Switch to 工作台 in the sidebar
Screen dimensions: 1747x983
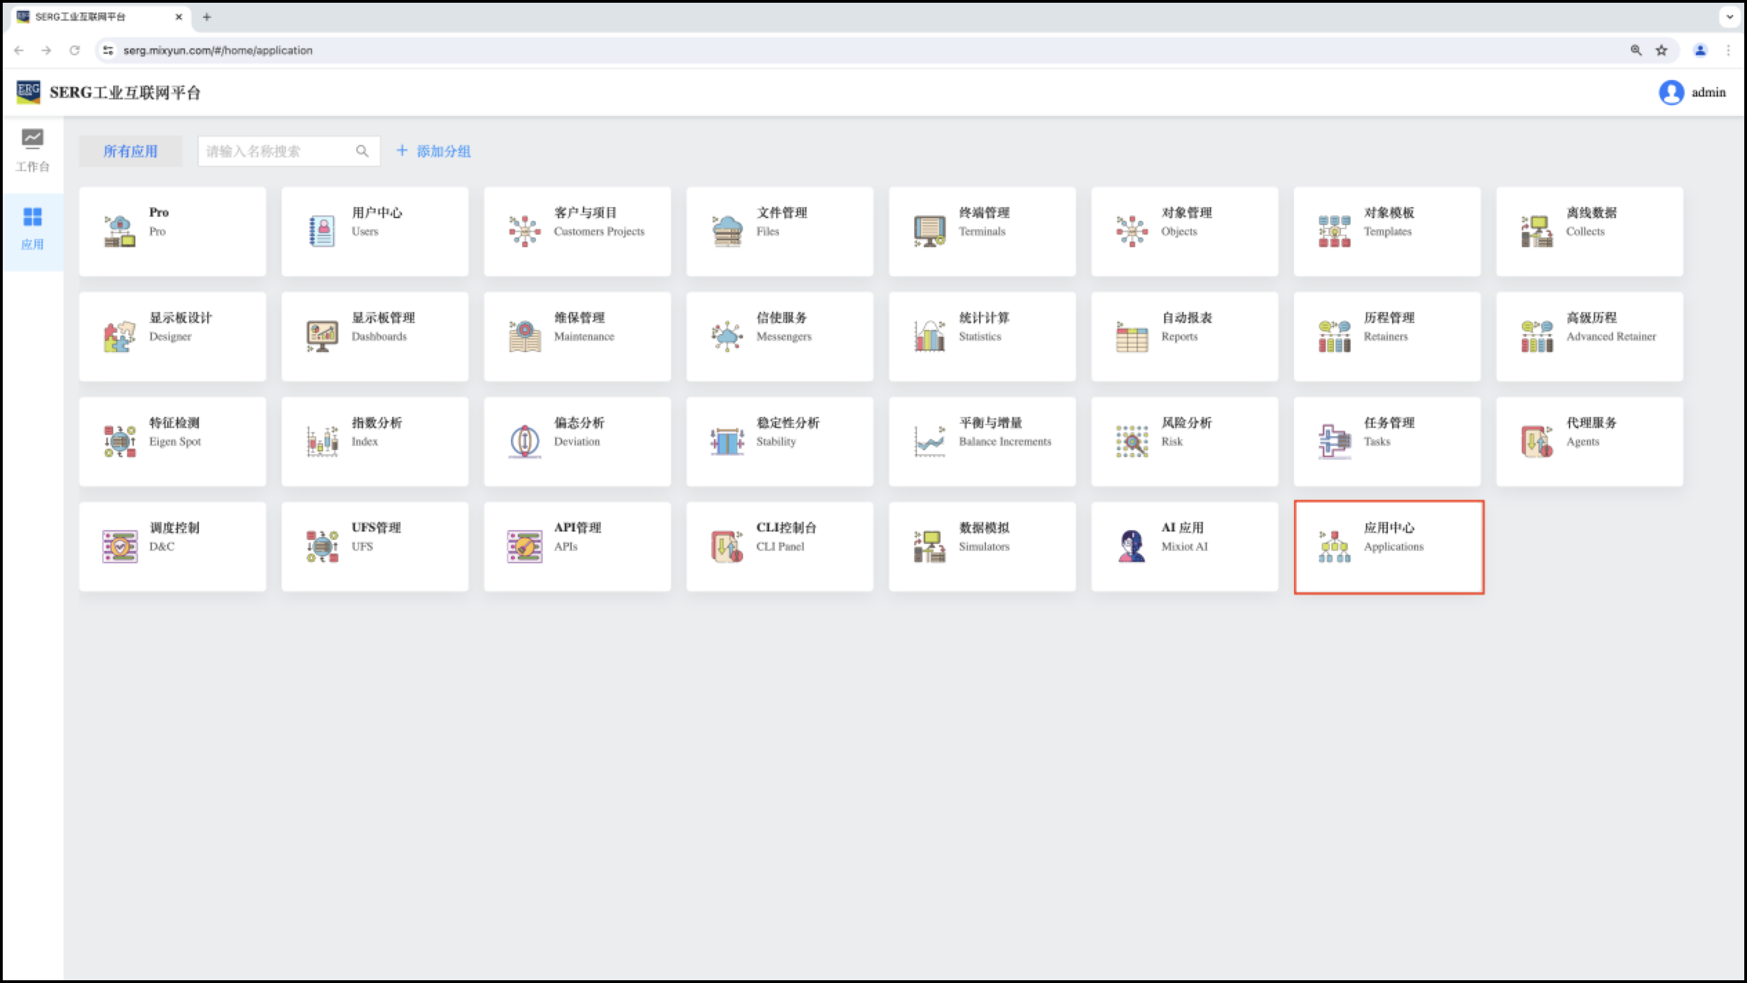(32, 150)
